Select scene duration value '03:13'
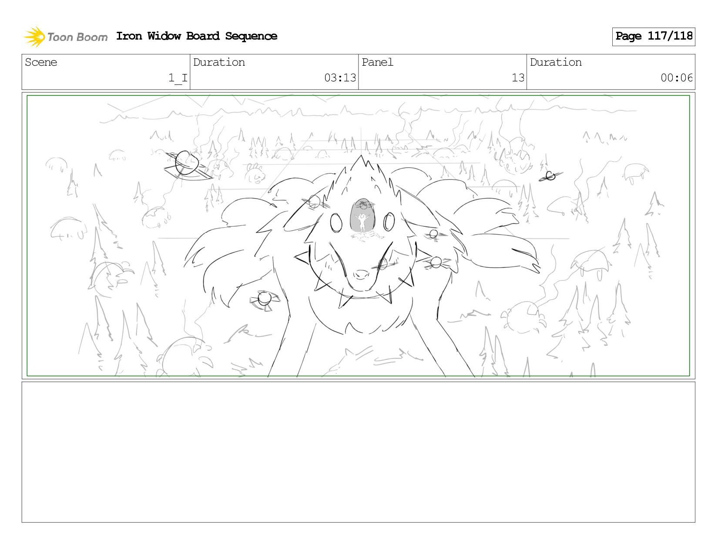 click(340, 78)
